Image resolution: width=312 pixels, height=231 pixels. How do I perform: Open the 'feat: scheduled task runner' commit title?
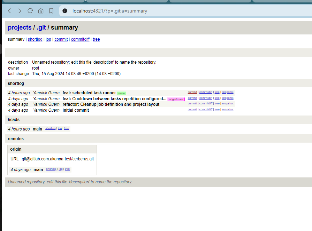coord(89,93)
